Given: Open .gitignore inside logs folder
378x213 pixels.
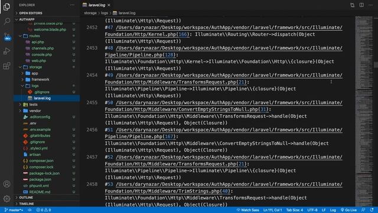Looking at the screenshot, I should tap(42, 92).
